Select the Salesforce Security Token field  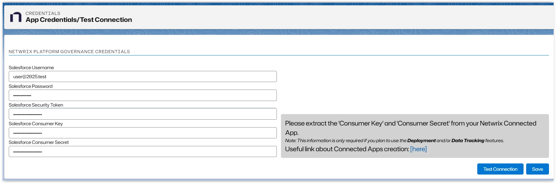143,114
